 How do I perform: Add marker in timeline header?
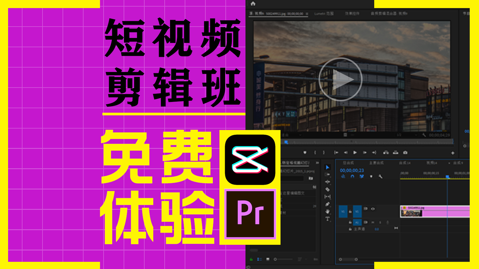(371, 176)
